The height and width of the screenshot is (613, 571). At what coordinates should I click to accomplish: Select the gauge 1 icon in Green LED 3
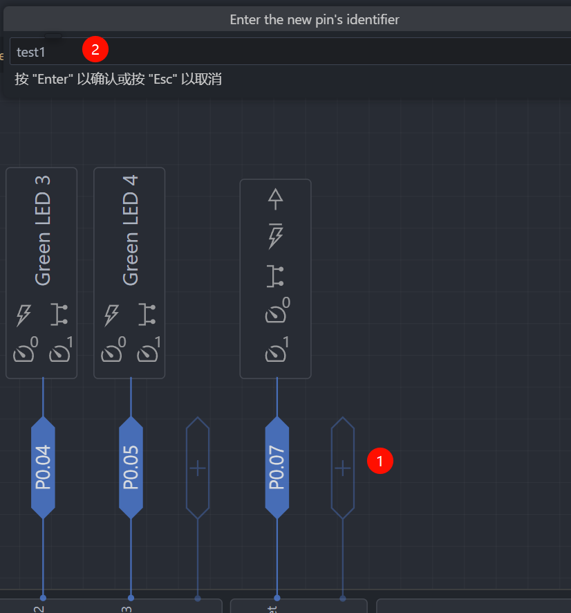pos(60,352)
